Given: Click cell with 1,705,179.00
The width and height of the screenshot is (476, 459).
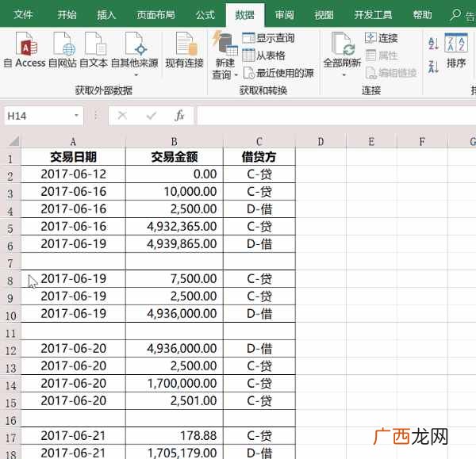Looking at the screenshot, I should (175, 452).
